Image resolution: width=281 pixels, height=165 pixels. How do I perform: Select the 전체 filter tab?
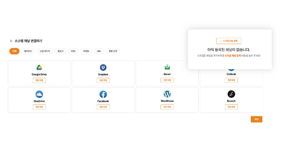coord(14,51)
